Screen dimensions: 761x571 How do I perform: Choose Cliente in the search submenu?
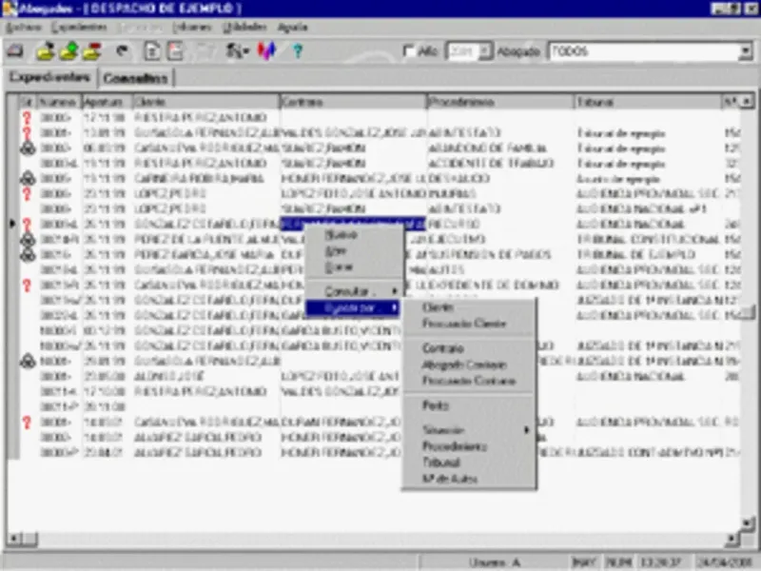[x=438, y=307]
